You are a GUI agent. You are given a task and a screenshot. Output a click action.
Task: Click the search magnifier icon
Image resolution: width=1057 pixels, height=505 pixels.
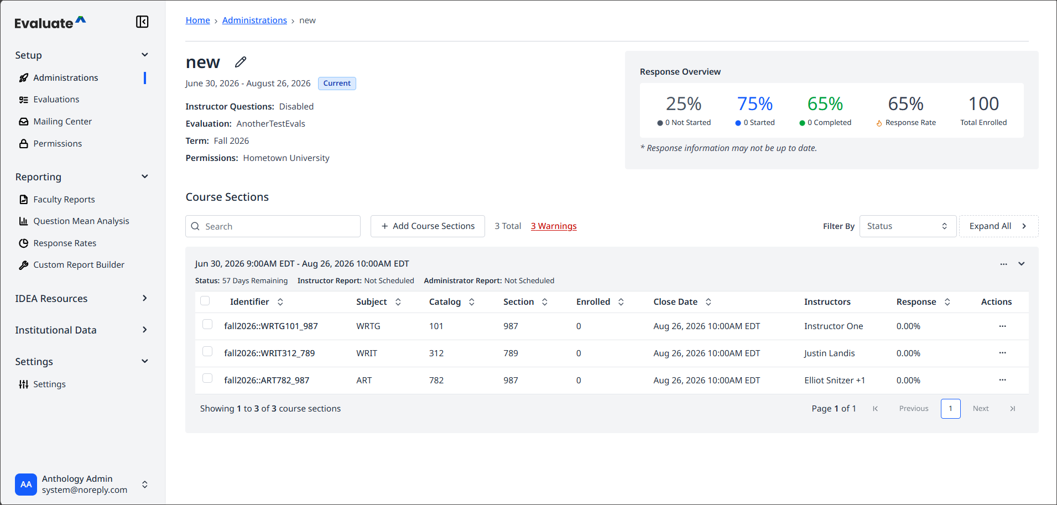pyautogui.click(x=195, y=226)
